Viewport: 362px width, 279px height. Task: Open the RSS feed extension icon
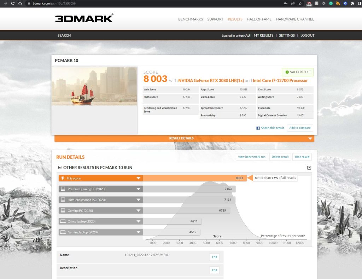pyautogui.click(x=338, y=4)
